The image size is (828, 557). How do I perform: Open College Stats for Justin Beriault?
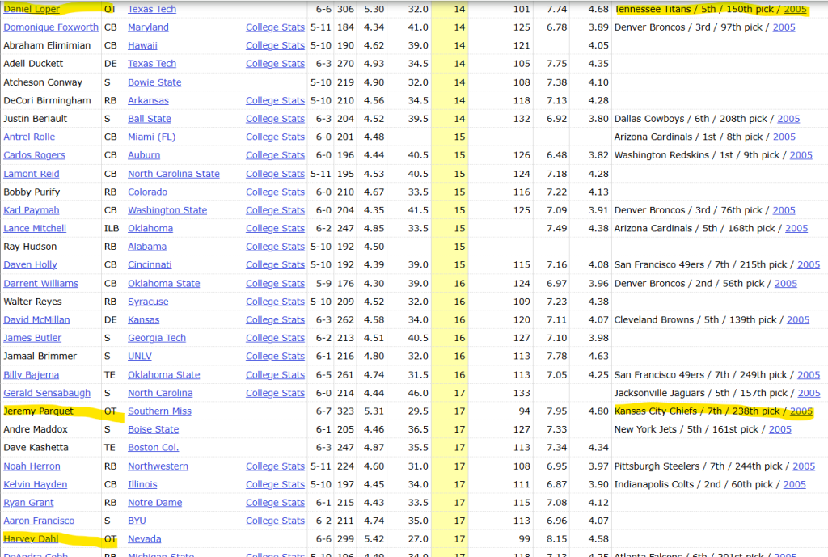[275, 119]
